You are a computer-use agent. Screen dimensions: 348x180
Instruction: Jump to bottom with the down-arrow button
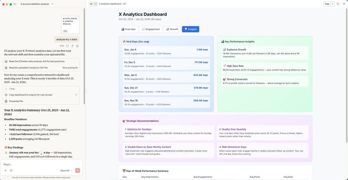coord(41,154)
